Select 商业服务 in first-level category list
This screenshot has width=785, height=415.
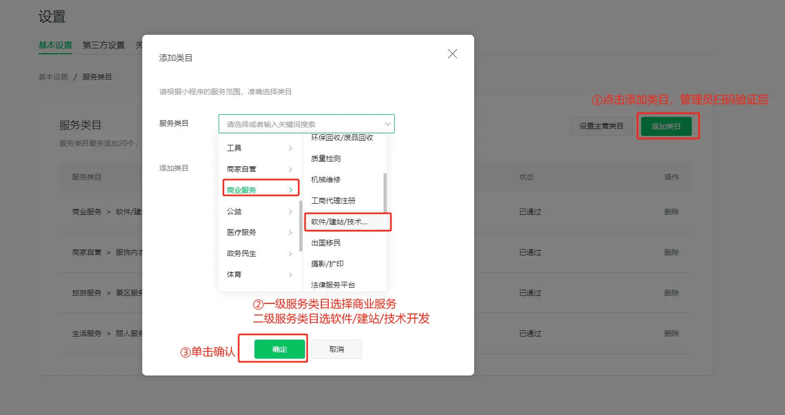[x=242, y=190]
